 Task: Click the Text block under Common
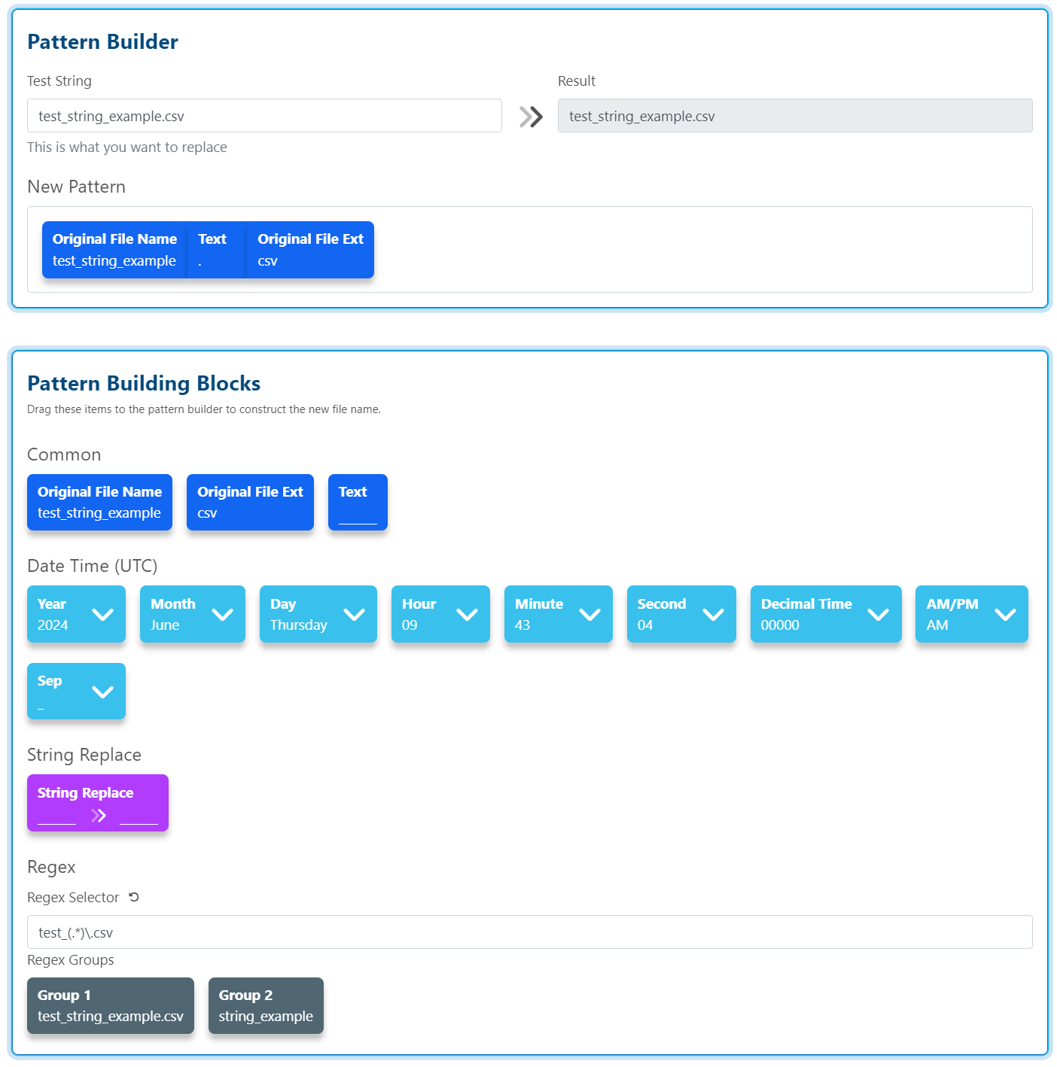coord(358,502)
